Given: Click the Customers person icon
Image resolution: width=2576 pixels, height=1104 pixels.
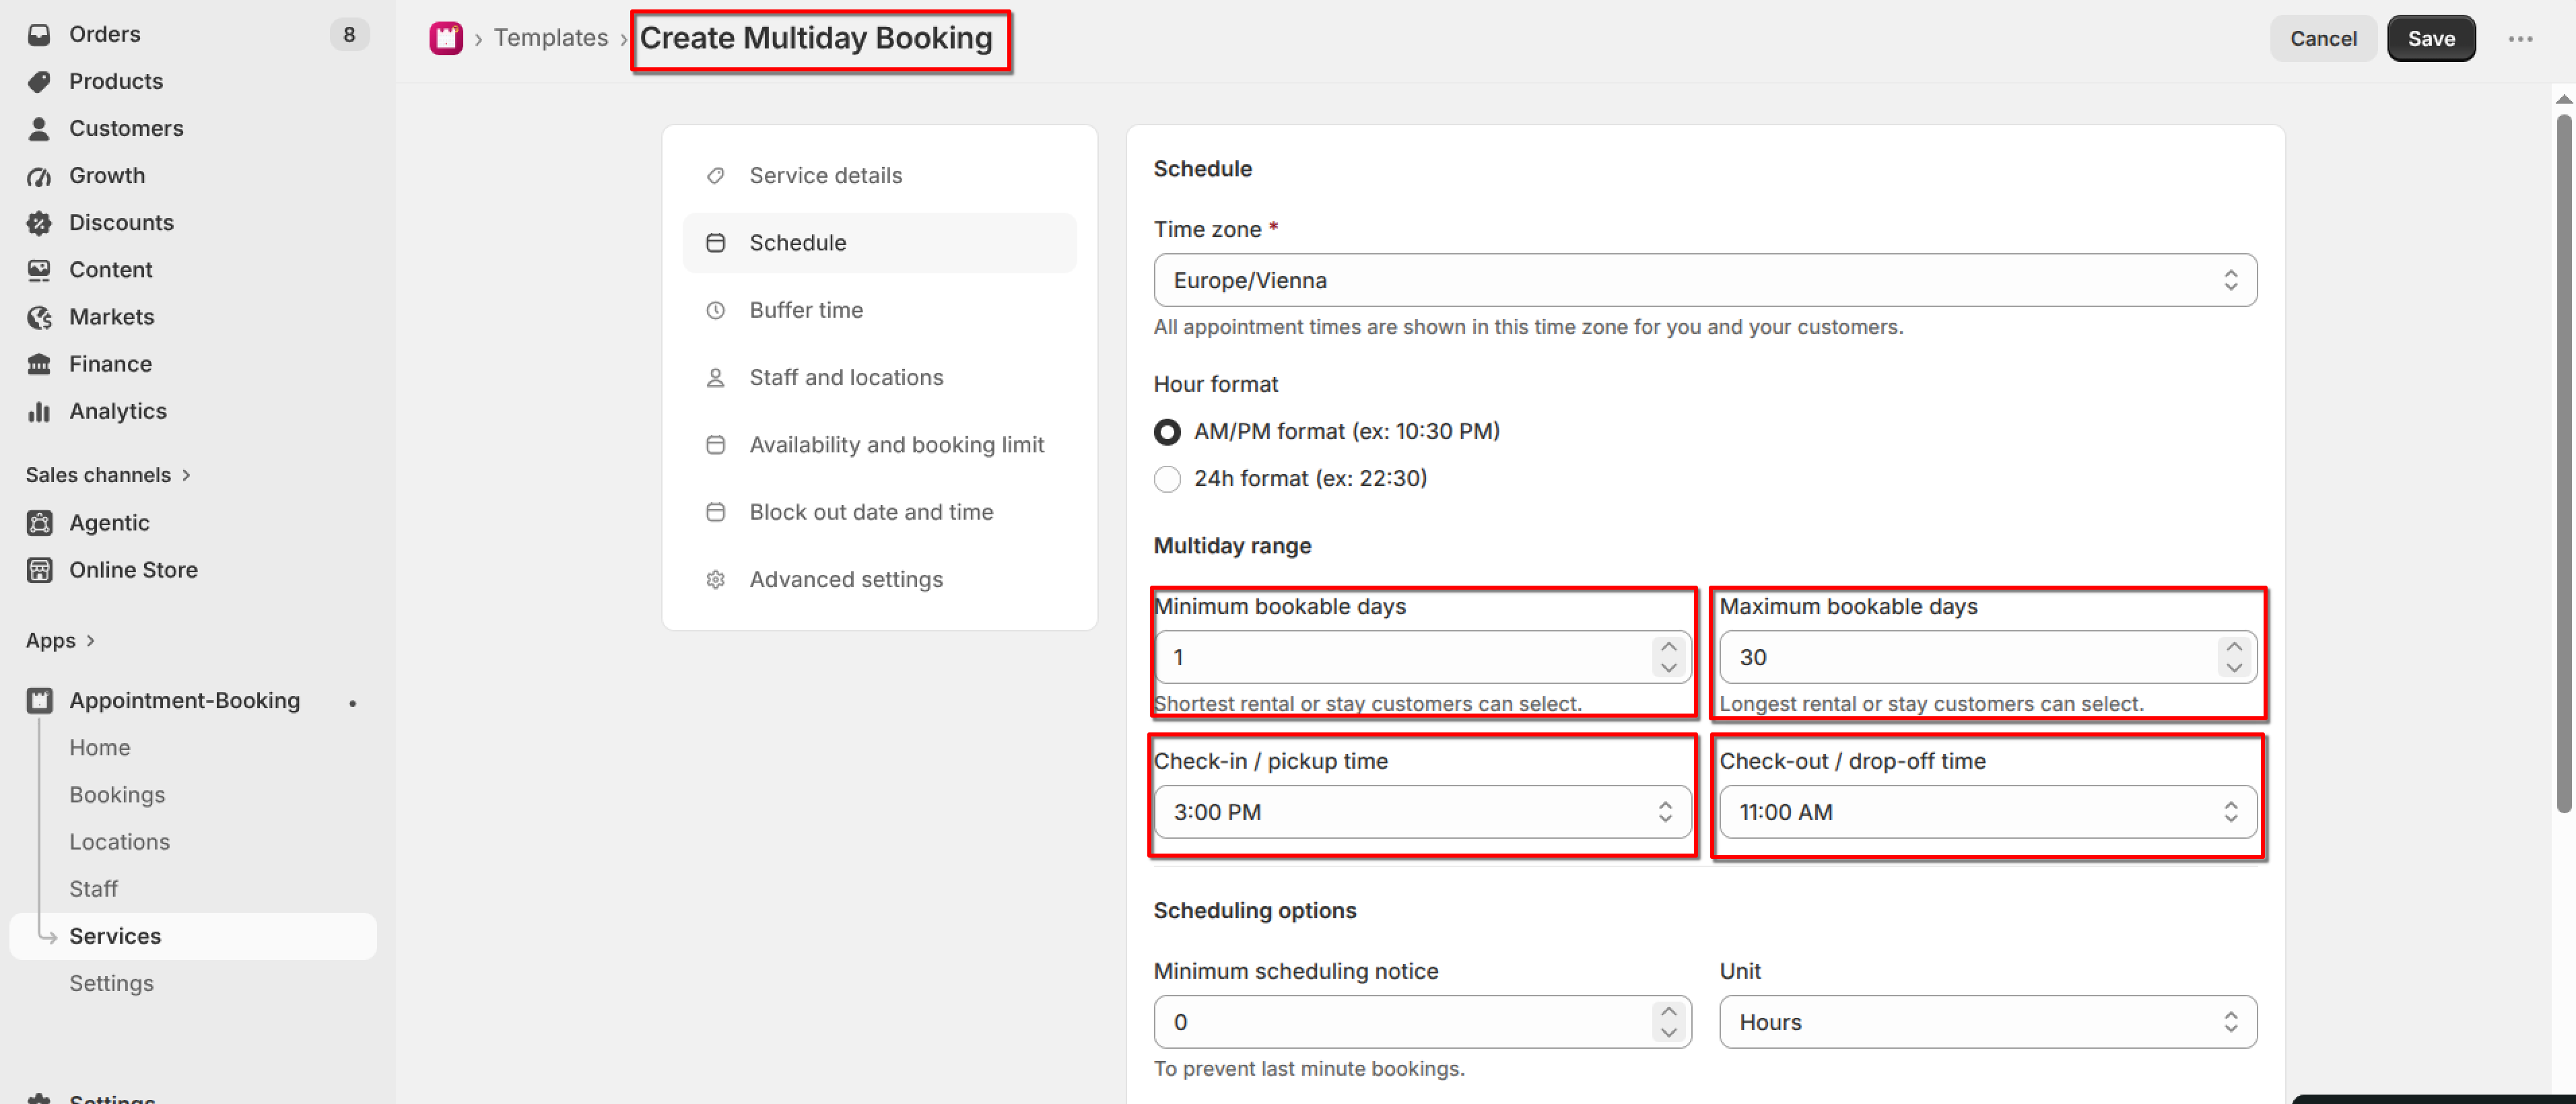Looking at the screenshot, I should (x=39, y=128).
